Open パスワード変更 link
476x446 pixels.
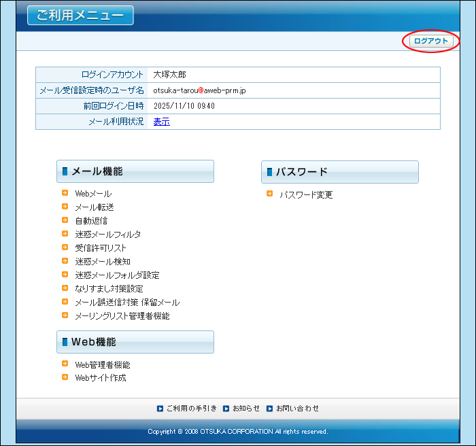(306, 194)
